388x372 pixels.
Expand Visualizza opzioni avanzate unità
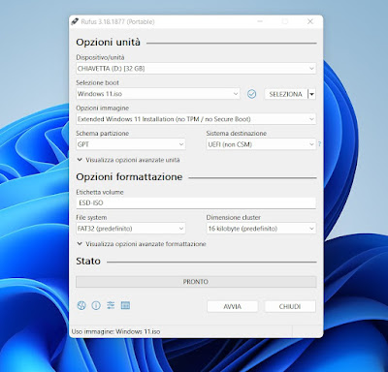tap(128, 160)
